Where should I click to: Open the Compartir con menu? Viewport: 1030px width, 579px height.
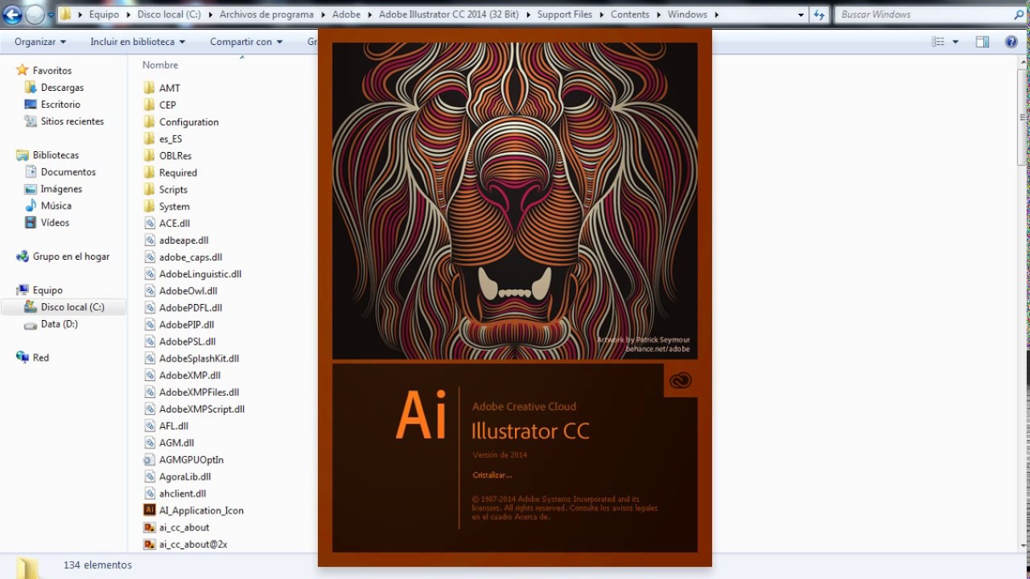point(246,41)
